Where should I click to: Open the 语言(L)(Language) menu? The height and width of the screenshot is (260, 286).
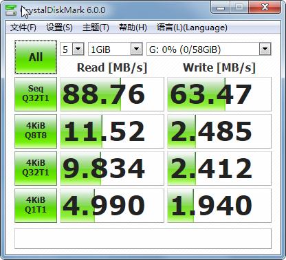click(192, 28)
